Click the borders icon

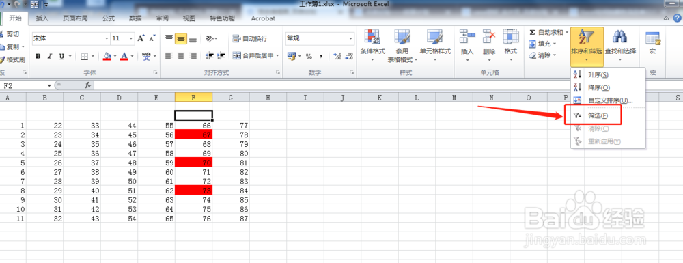[85, 56]
